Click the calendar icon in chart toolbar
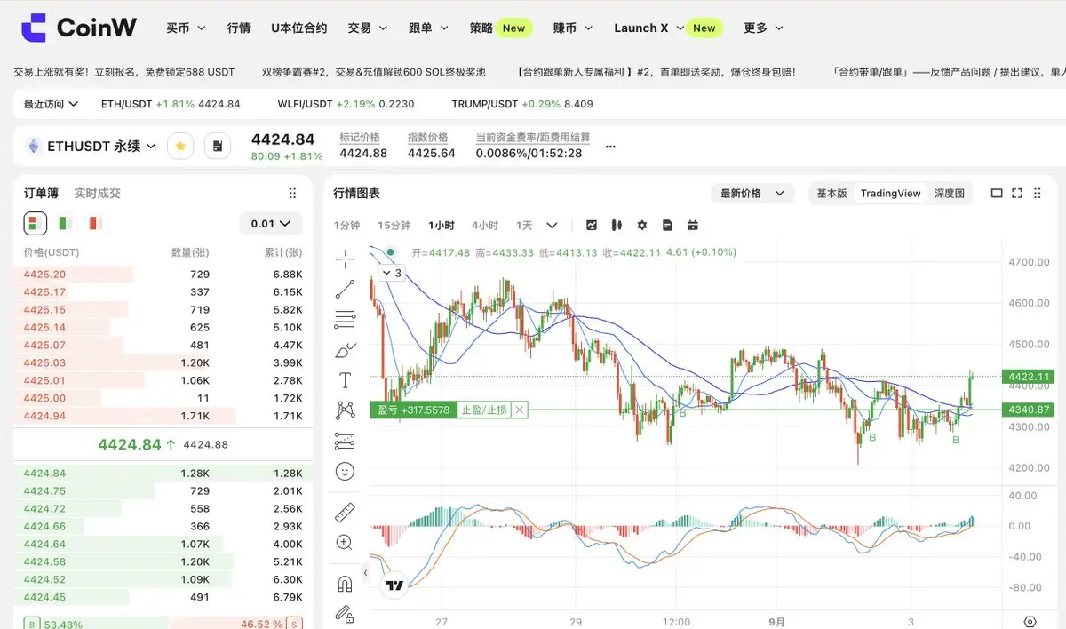This screenshot has width=1066, height=629. [693, 225]
